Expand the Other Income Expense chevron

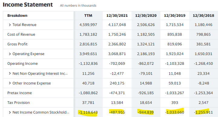pyautogui.click(x=10, y=83)
